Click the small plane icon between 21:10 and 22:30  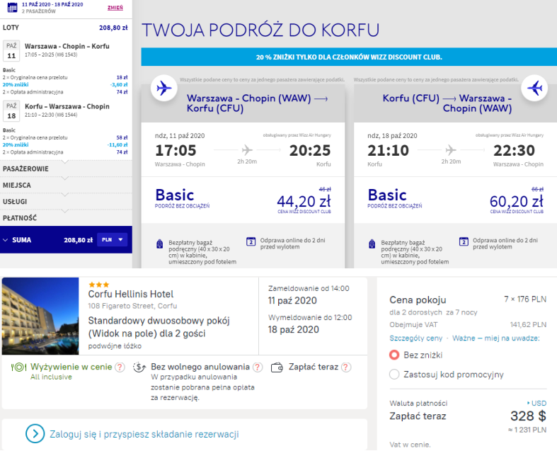[451, 150]
